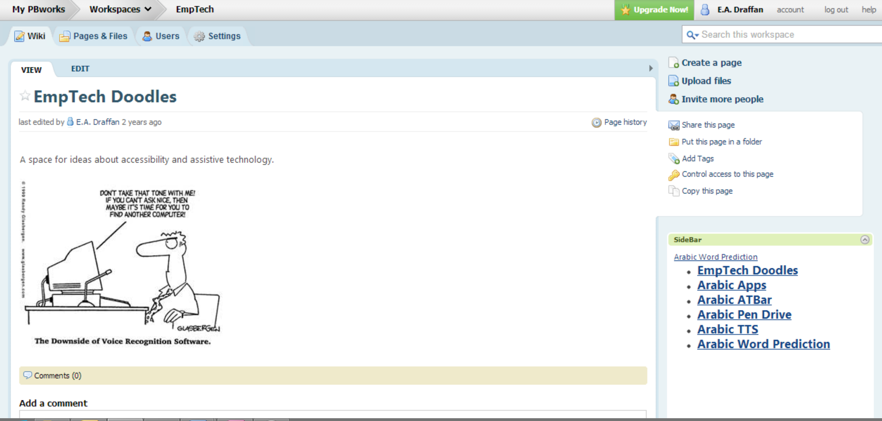
Task: Click the add comment text box
Action: (332, 414)
